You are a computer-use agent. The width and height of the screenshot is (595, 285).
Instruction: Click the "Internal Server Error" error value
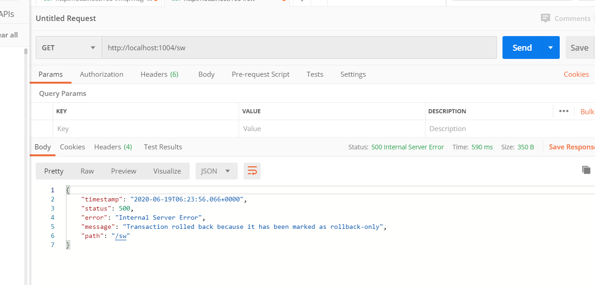[158, 217]
